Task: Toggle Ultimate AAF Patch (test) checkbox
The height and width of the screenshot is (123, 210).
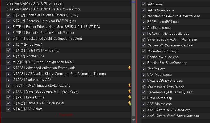Action: pyautogui.click(x=9, y=103)
